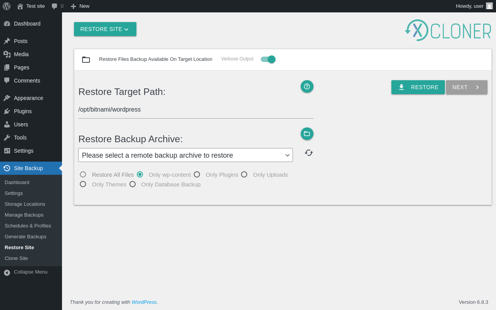Click the help question mark icon
The height and width of the screenshot is (310, 496).
(307, 86)
